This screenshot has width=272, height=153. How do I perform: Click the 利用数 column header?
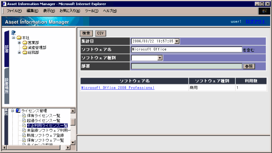pyautogui.click(x=251, y=81)
